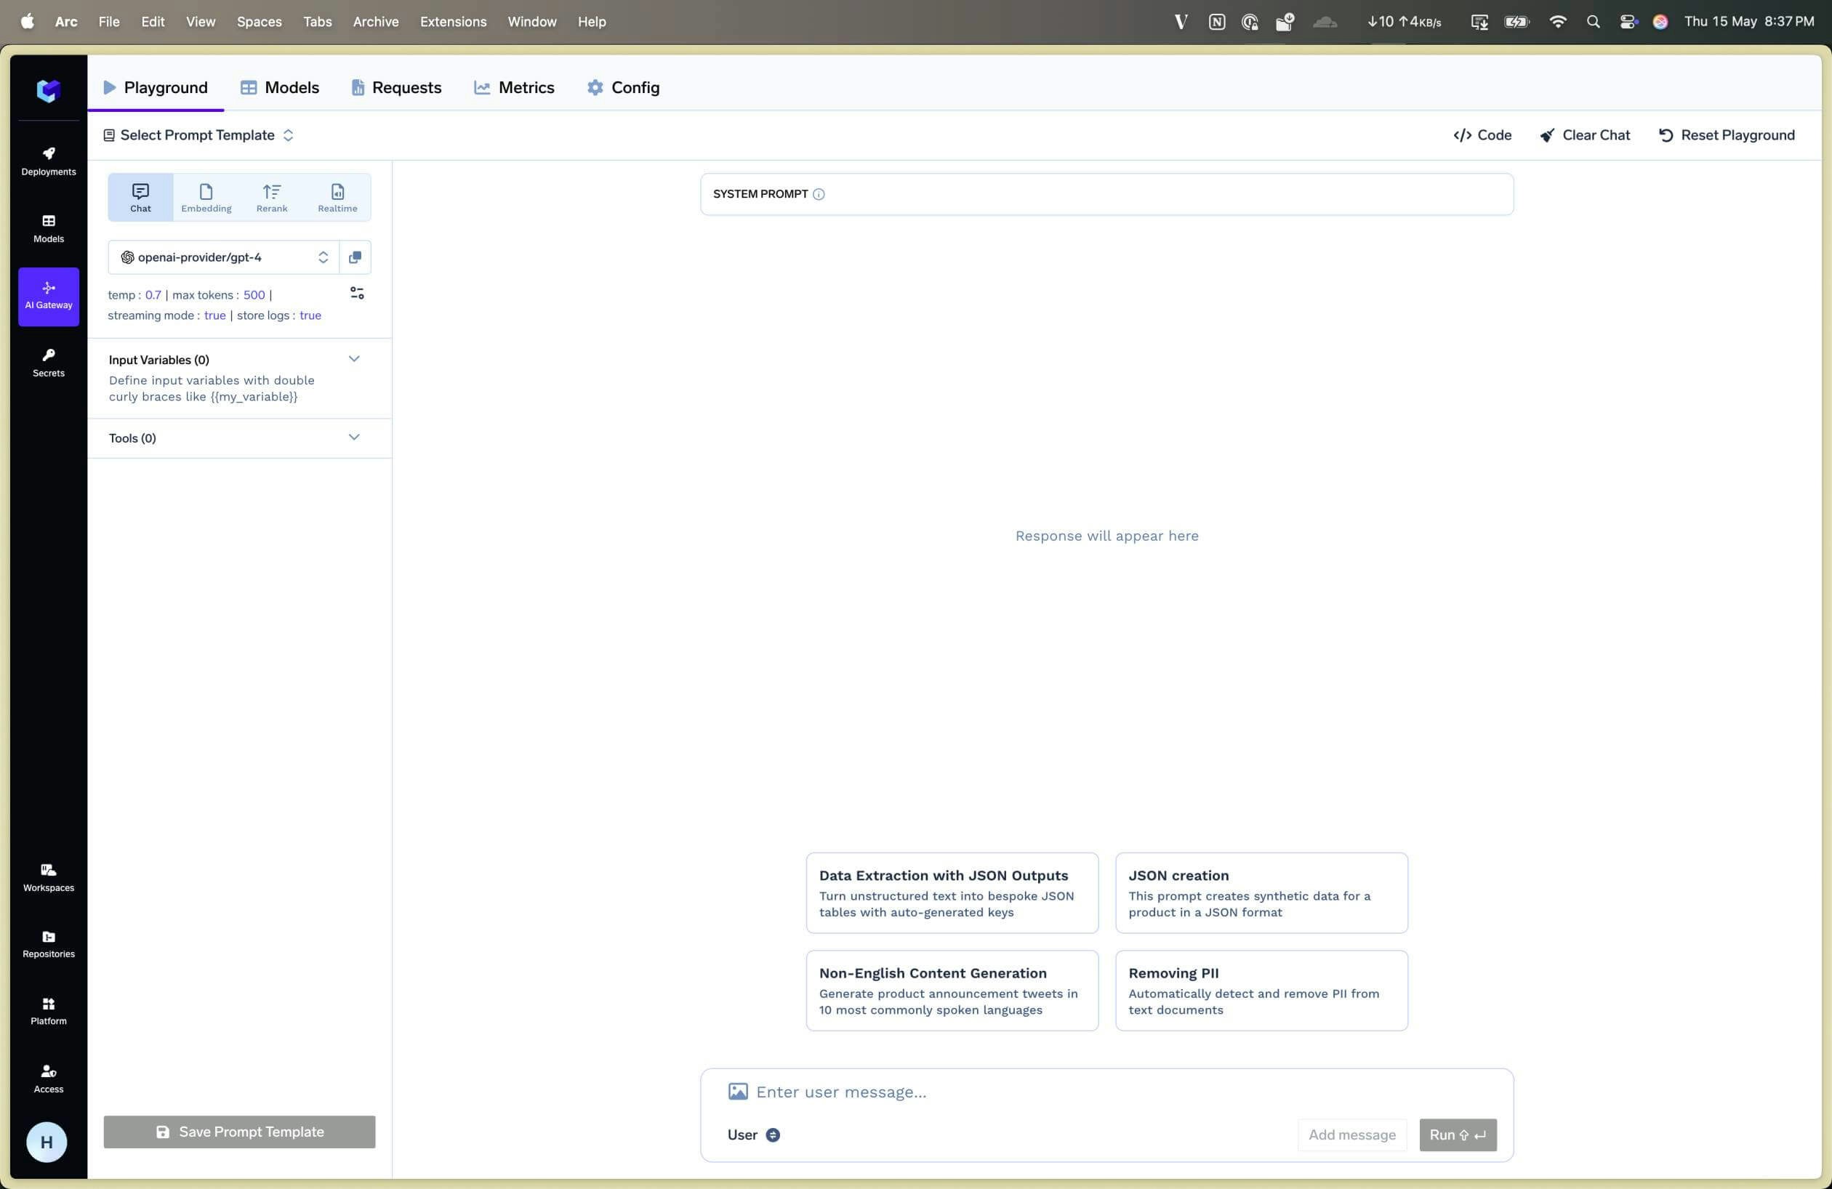Open the Extensions menu

454,22
